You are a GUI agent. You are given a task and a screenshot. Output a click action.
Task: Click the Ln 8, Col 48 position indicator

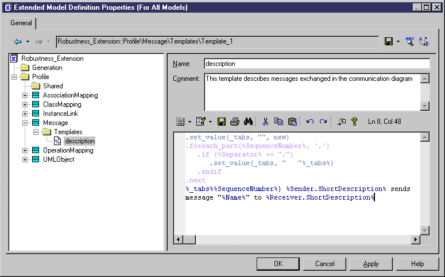(x=385, y=122)
